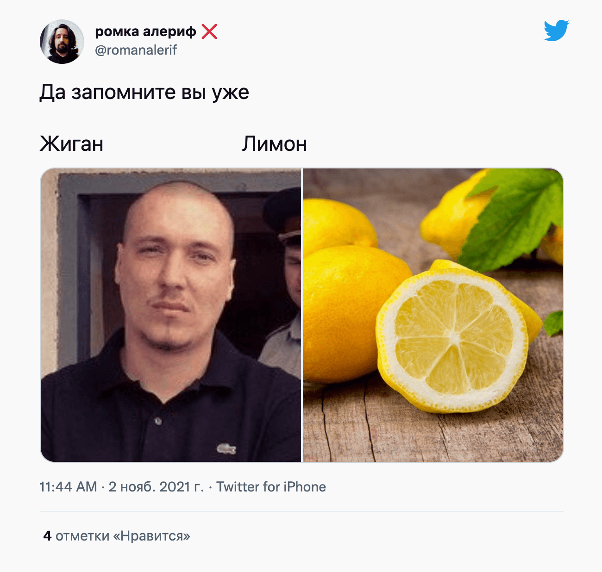Open the photo of the shaved-head man

point(171,315)
